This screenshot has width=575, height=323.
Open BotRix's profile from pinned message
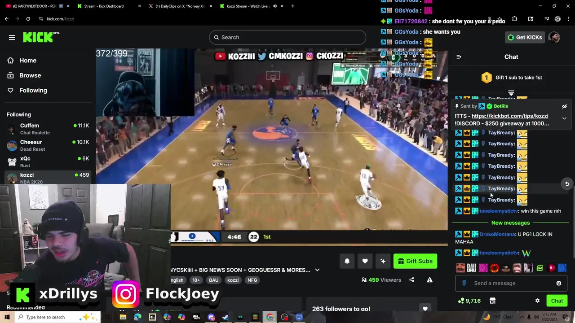[501, 106]
